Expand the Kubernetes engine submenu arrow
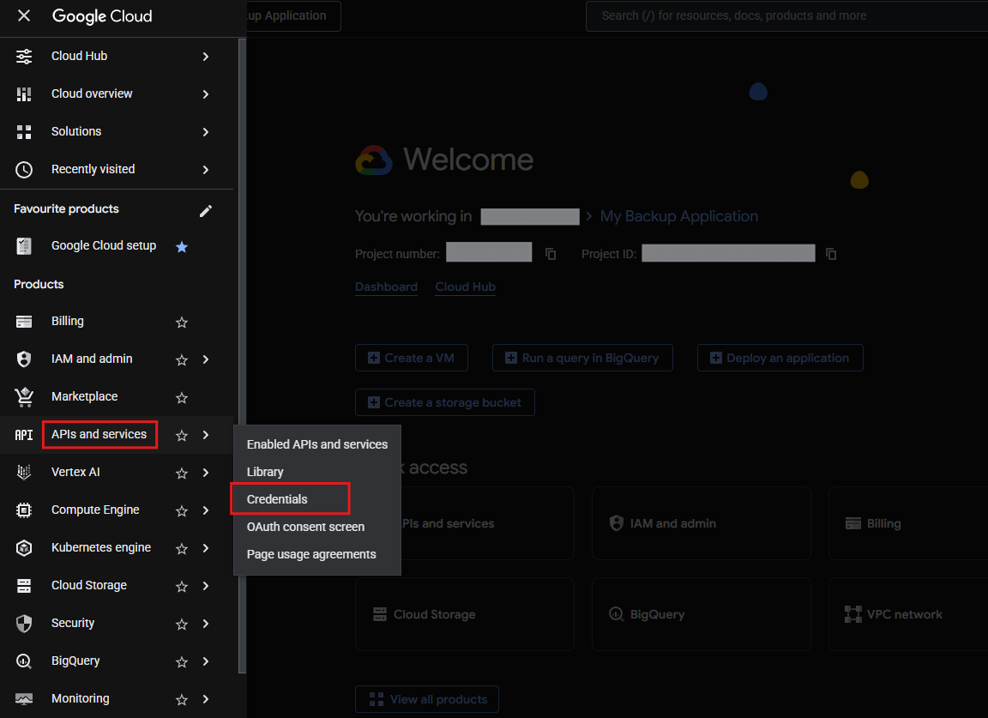This screenshot has height=718, width=988. point(206,548)
